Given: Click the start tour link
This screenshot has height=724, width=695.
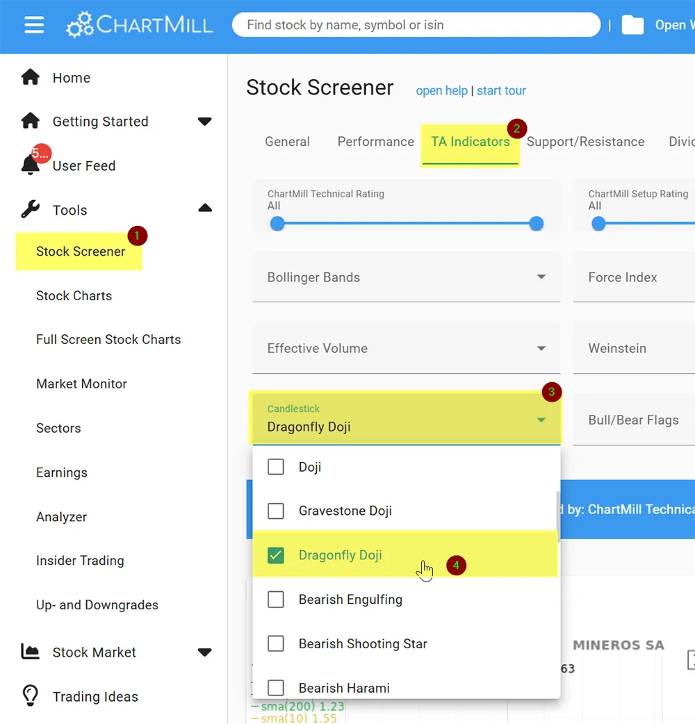Looking at the screenshot, I should (501, 90).
